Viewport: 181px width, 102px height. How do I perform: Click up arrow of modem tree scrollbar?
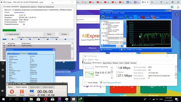coord(124,22)
